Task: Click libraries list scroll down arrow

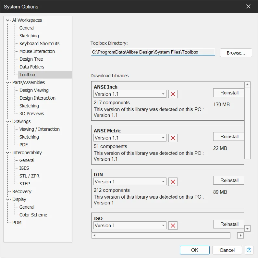Action: tap(247, 228)
